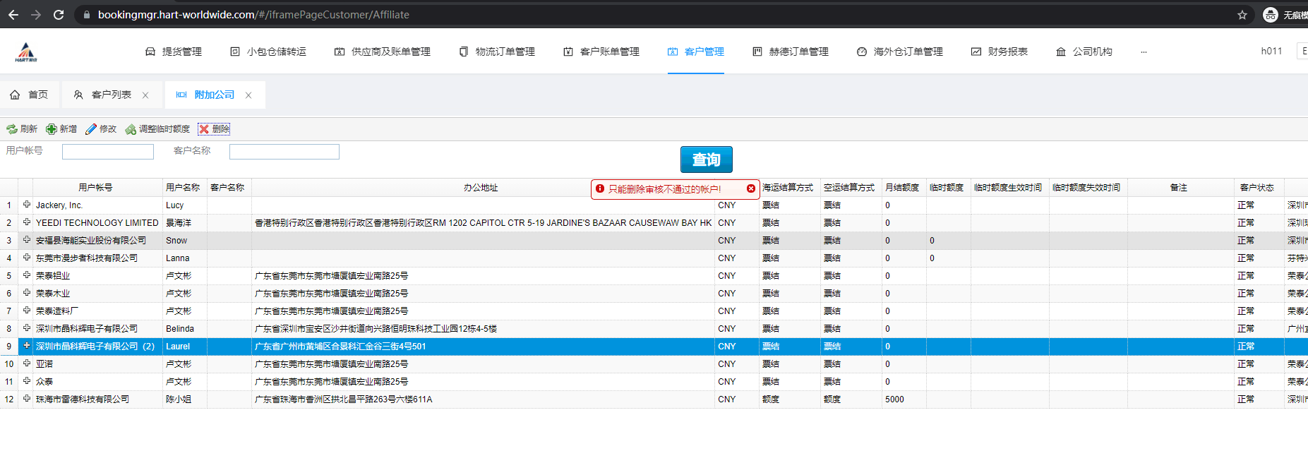The image size is (1308, 451).
Task: Switch to the 客户列表 tab
Action: pos(111,95)
